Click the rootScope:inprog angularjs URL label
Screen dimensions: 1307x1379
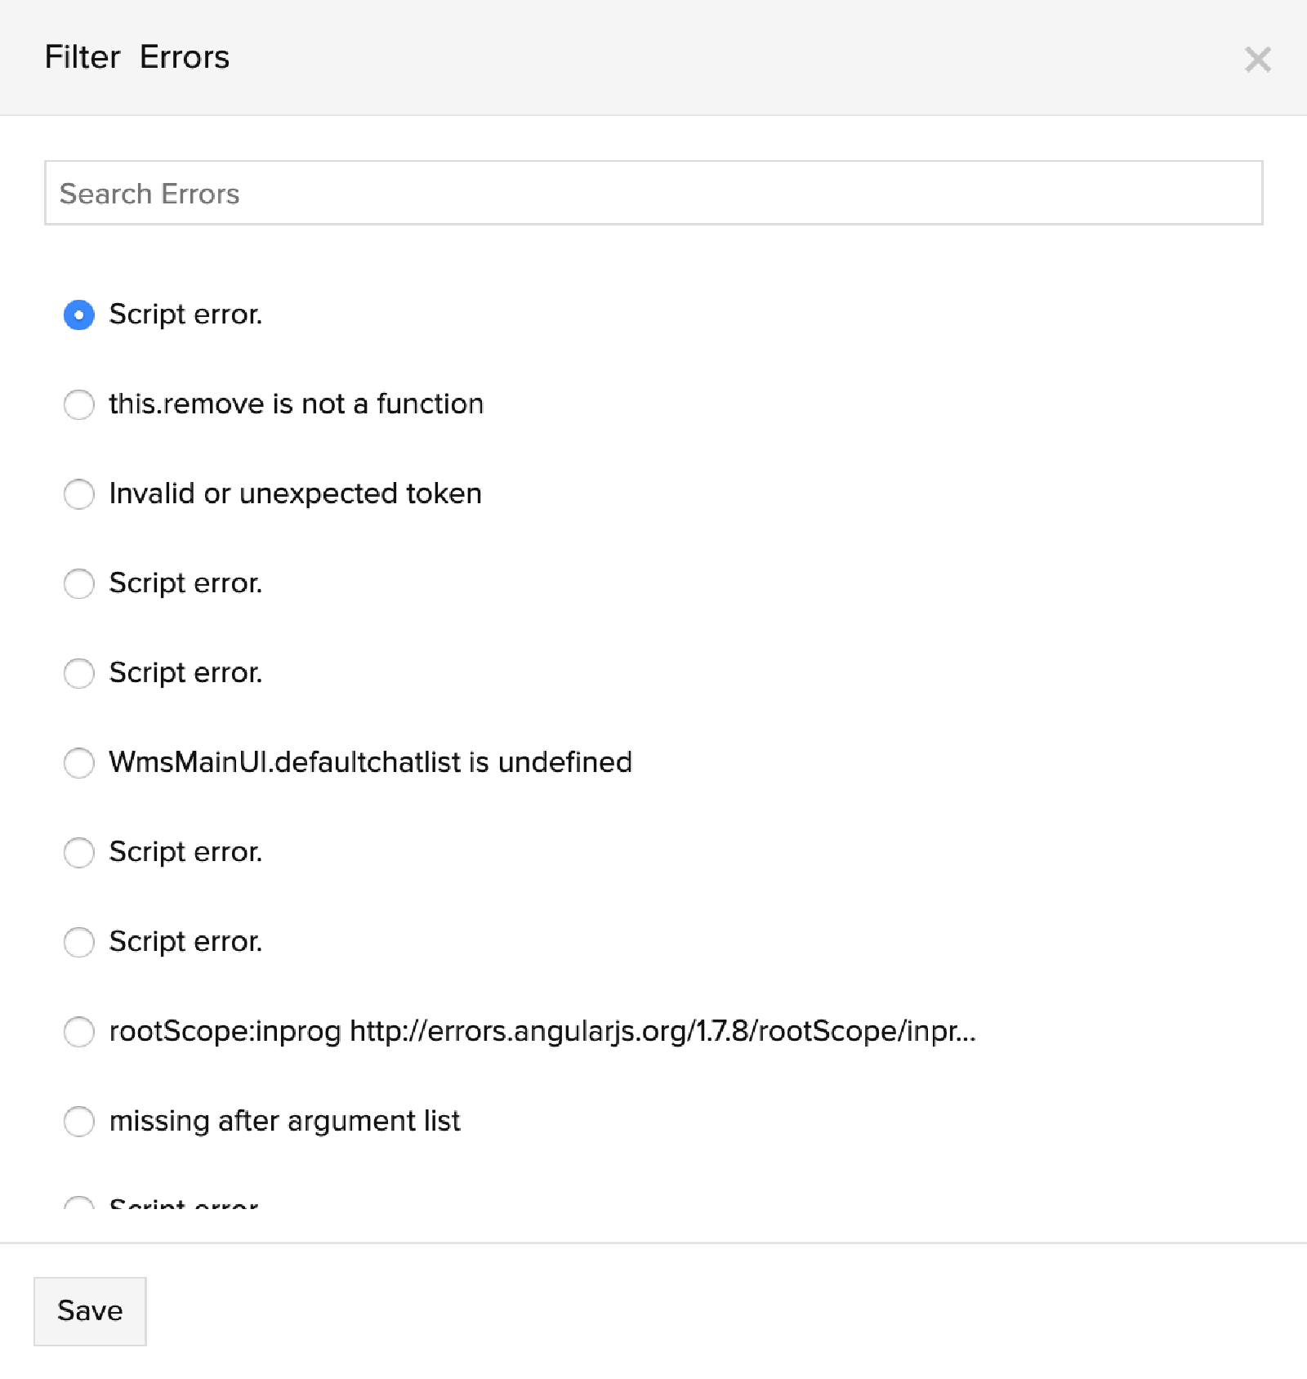542,1032
